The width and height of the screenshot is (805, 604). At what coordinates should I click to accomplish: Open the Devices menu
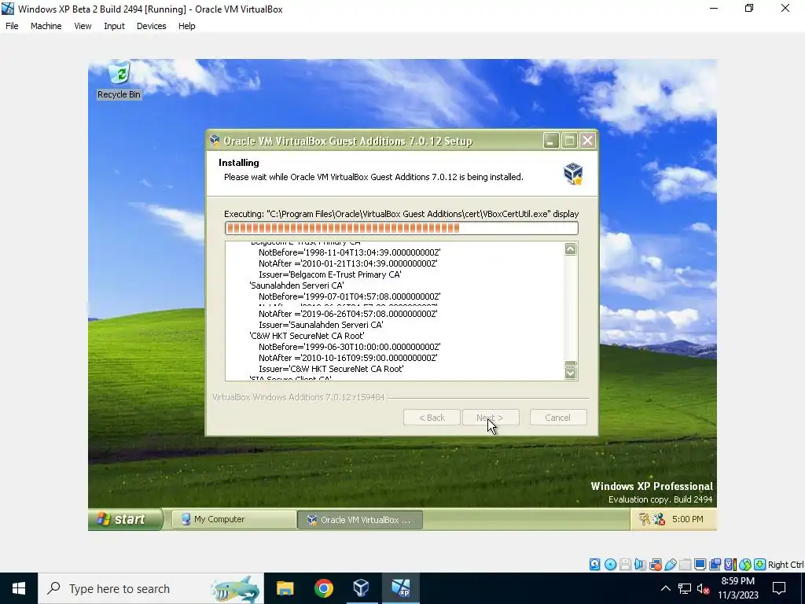pos(151,26)
